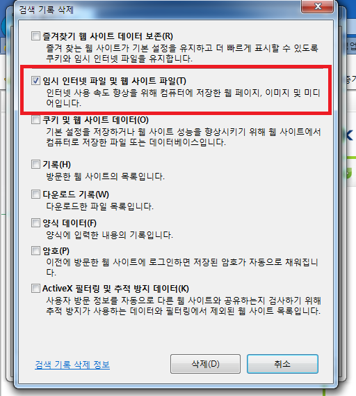
Task: Click the 기록(H) label text
Action: (x=57, y=165)
